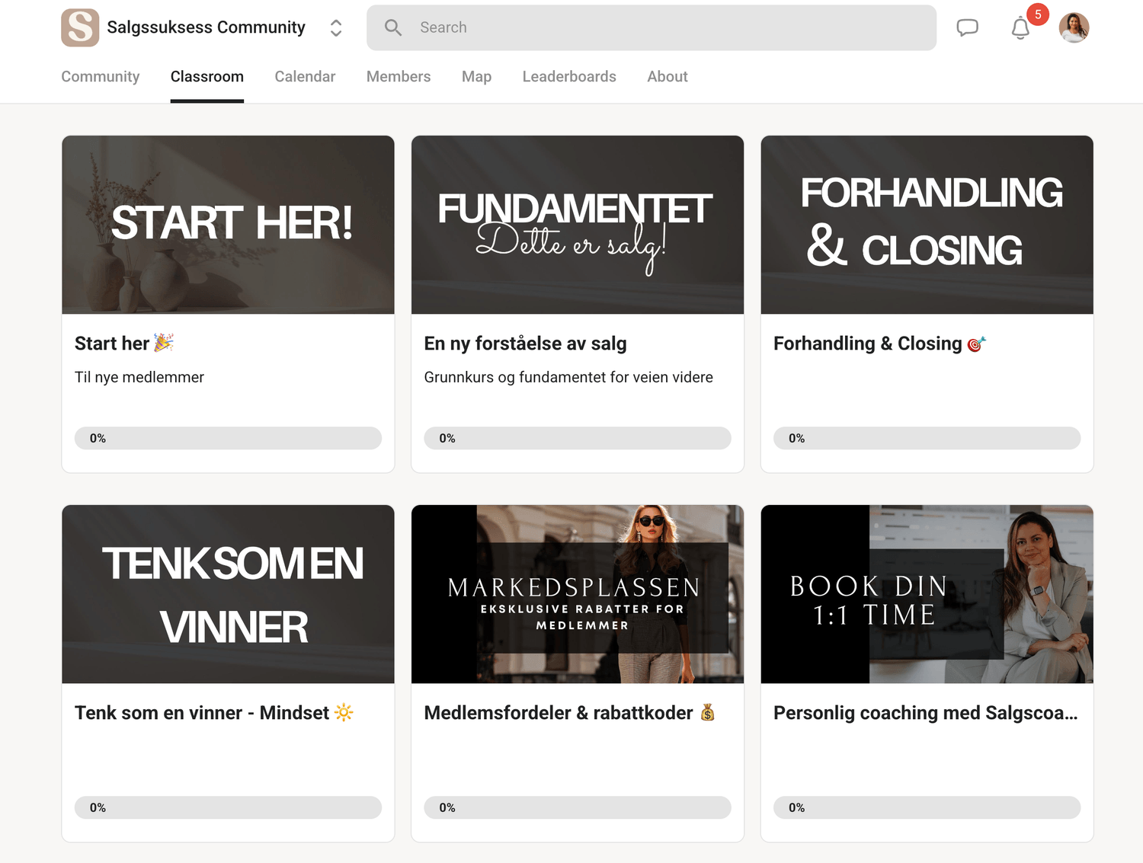The image size is (1143, 863).
Task: Click the target emoji beside Forhandling & Closing
Action: click(976, 344)
